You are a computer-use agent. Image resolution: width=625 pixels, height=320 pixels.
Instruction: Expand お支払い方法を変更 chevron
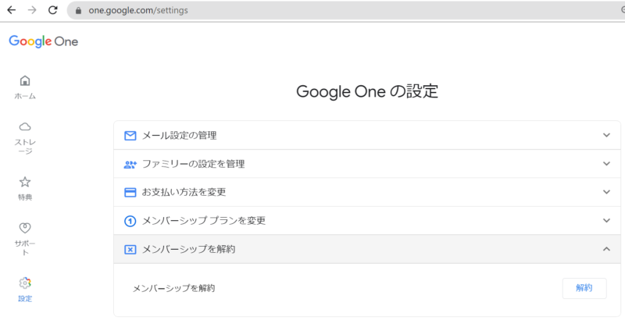tap(606, 192)
